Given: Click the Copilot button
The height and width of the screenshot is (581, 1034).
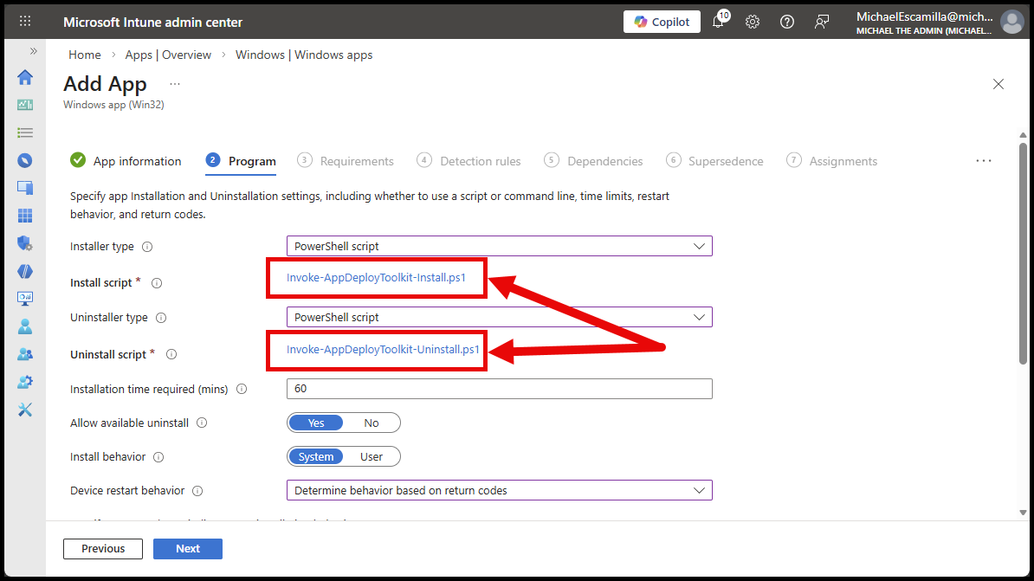Looking at the screenshot, I should click(x=662, y=22).
